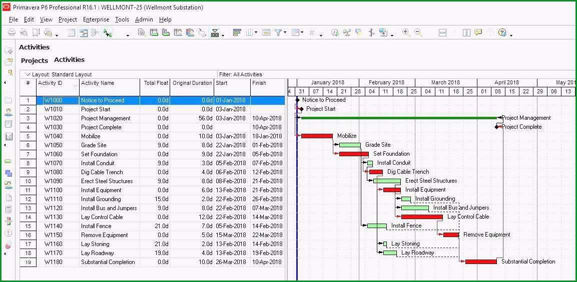Open dropdown arrow next to Columns icon
The image size is (577, 282).
tap(256, 32)
